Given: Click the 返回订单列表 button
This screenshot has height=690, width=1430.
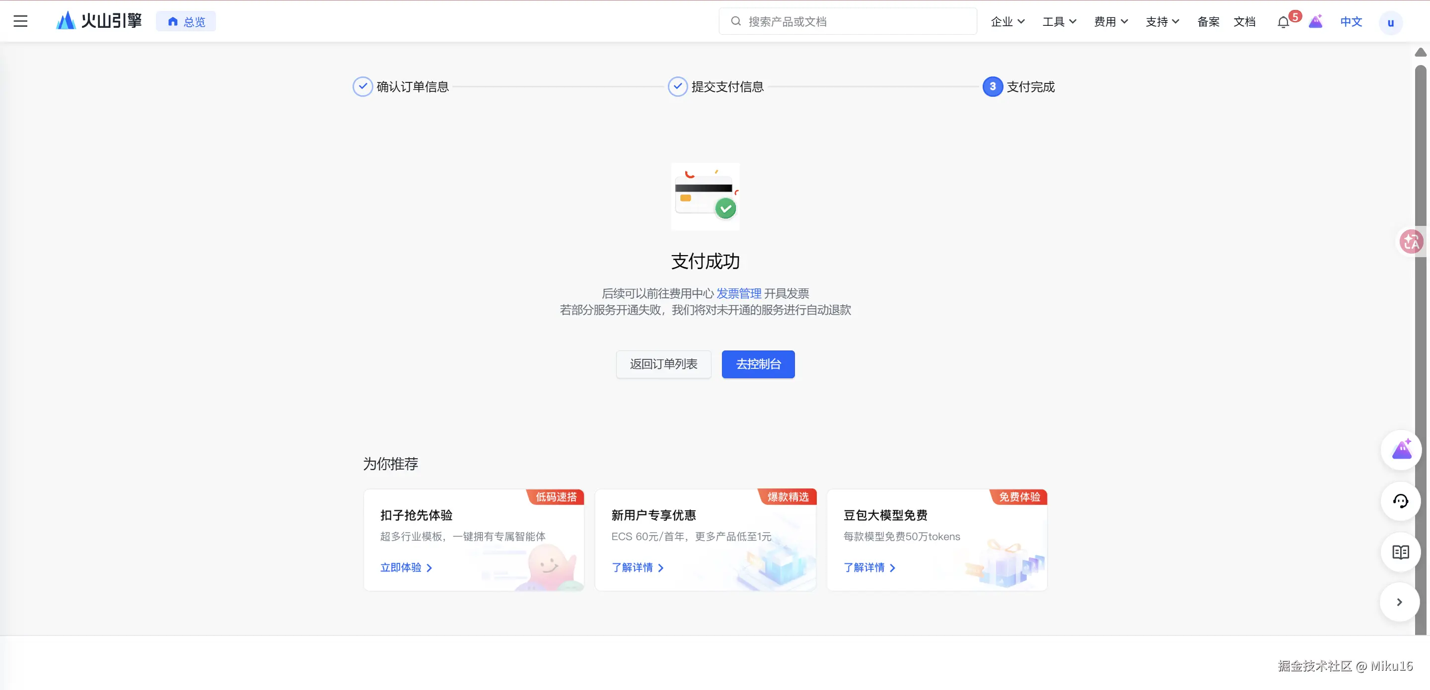Looking at the screenshot, I should click(663, 364).
